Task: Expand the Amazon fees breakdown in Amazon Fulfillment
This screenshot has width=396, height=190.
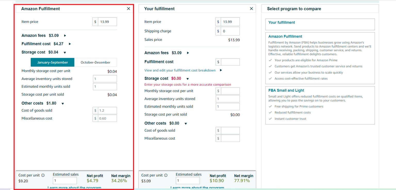Action: [x=65, y=35]
